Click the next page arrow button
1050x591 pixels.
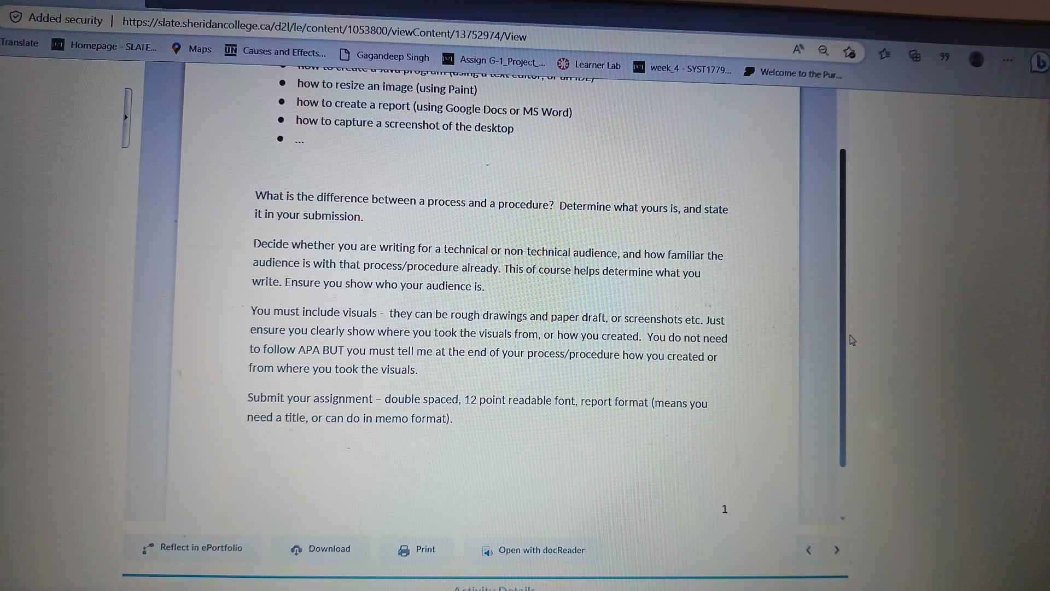pos(836,548)
